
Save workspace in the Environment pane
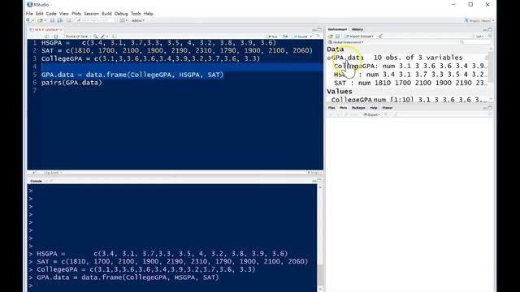pos(337,36)
